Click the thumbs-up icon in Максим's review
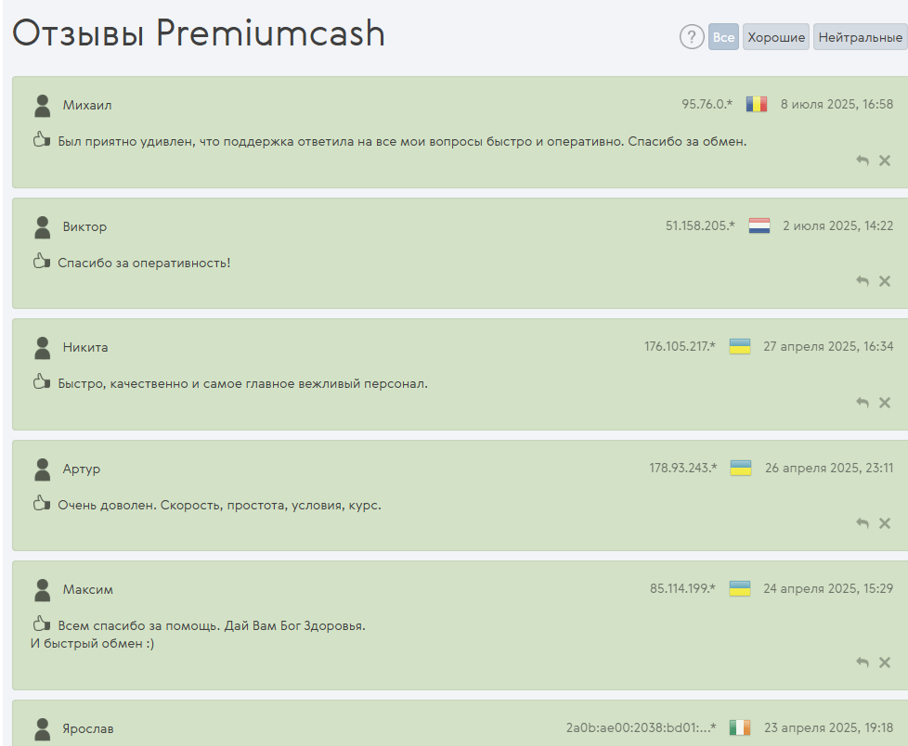The height and width of the screenshot is (746, 908). tap(42, 624)
